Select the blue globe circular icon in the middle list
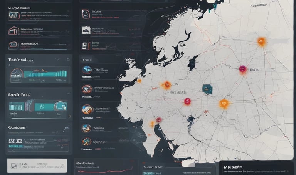Viewport: 296px width, 175px height. [87, 70]
